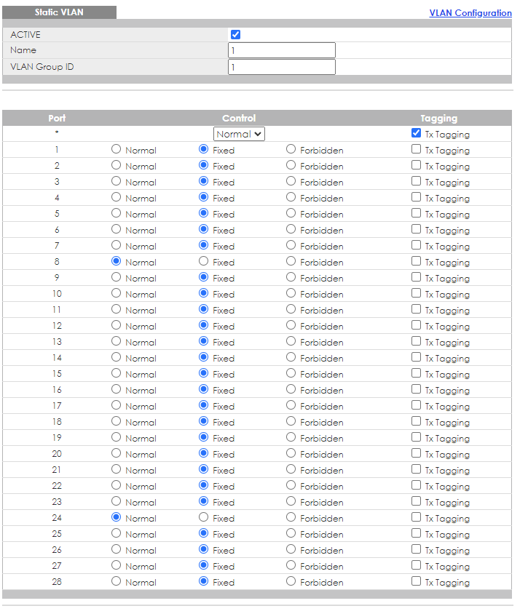Click the Port column header

tap(57, 118)
